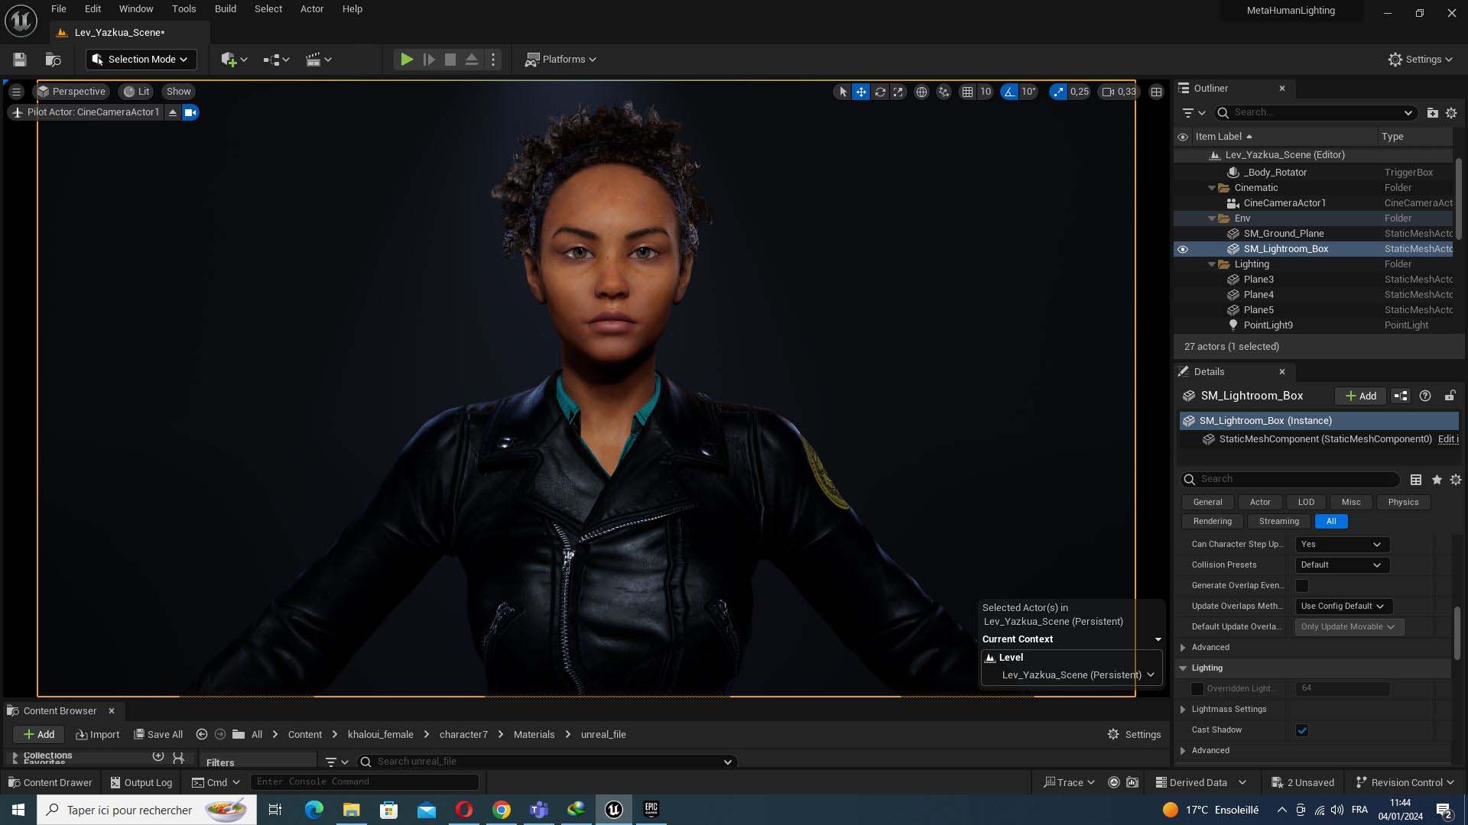Image resolution: width=1468 pixels, height=825 pixels.
Task: Open the rotation snap value 10°
Action: click(x=1029, y=92)
